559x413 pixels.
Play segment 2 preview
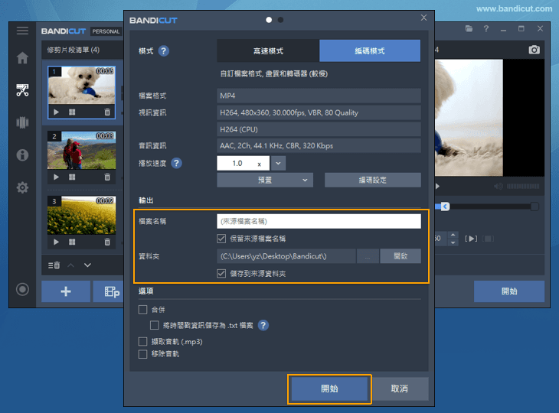coord(56,177)
